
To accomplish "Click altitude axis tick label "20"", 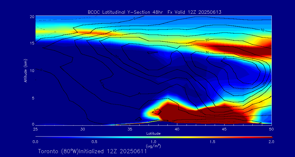I will [x=32, y=17].
